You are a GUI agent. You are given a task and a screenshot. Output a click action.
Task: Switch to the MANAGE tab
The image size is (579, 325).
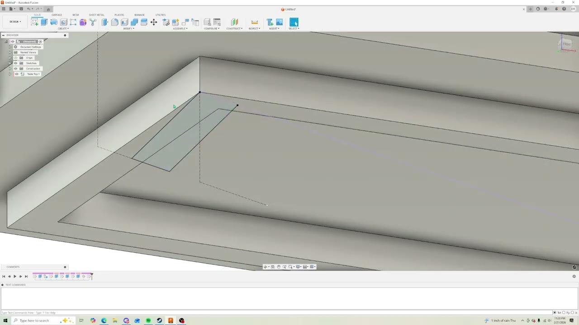139,15
